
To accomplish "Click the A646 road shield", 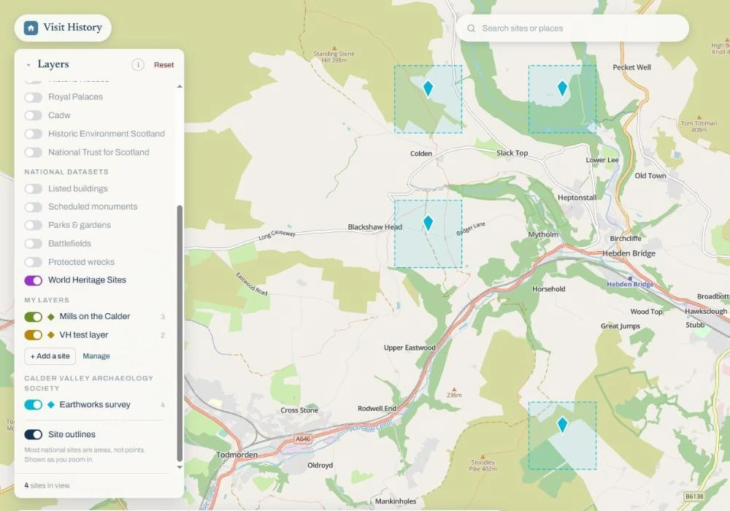I will point(303,439).
